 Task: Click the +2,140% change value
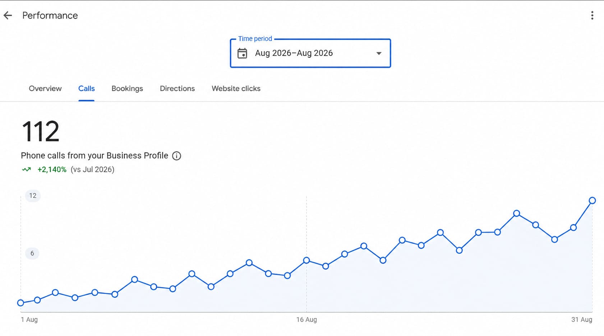click(52, 169)
